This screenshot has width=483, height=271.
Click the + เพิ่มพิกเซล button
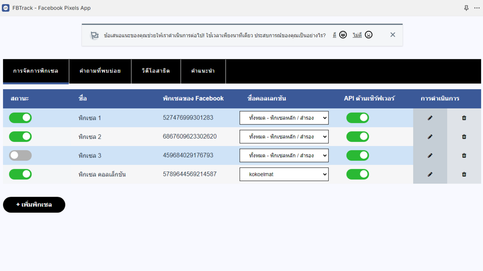[x=34, y=205]
